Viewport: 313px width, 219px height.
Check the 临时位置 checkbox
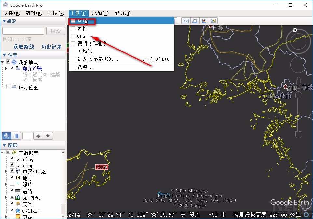coord(8,86)
